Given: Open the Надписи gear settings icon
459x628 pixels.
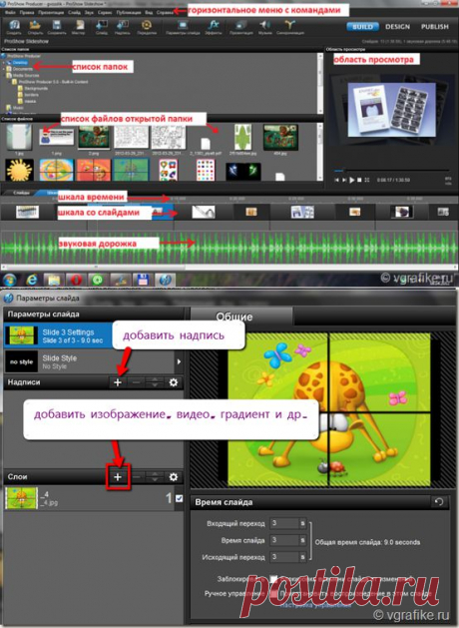Looking at the screenshot, I should [x=174, y=382].
